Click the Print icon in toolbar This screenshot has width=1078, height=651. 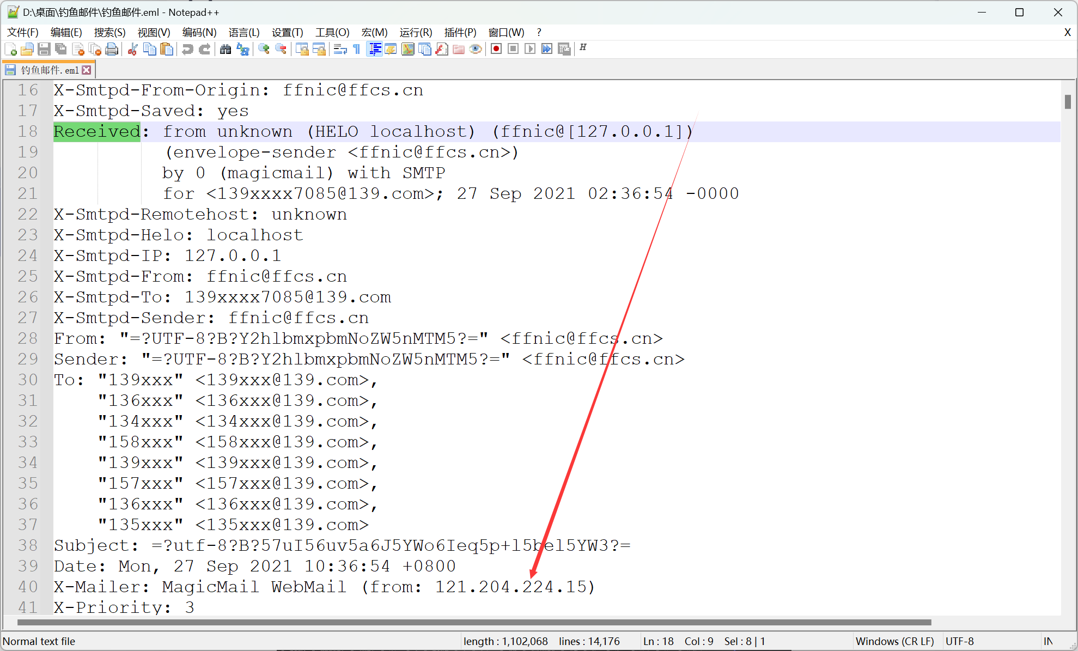[112, 50]
